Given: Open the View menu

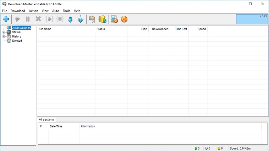Looking at the screenshot, I should pos(45,11).
